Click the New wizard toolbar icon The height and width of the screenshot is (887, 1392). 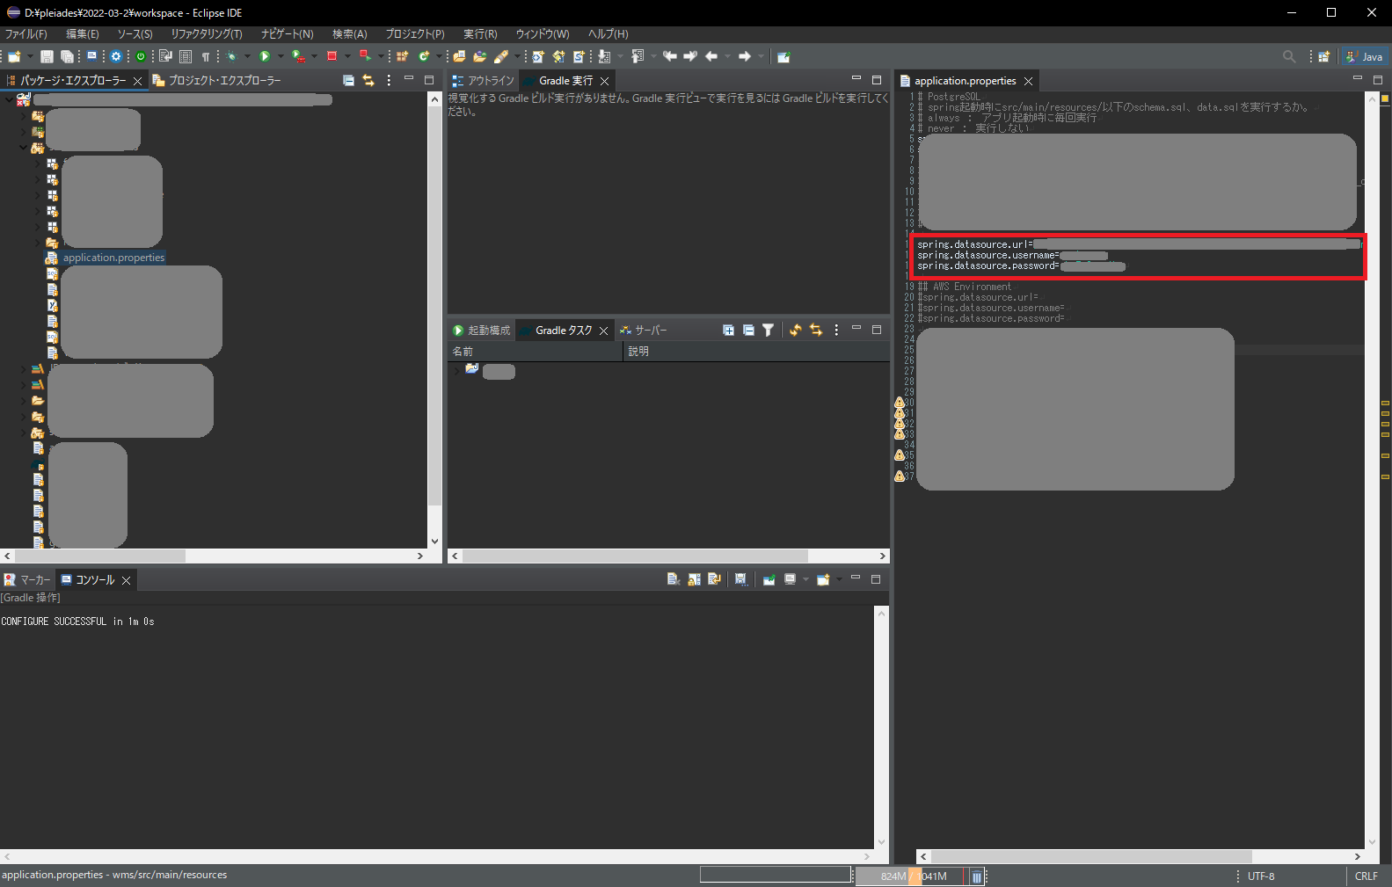pyautogui.click(x=14, y=56)
